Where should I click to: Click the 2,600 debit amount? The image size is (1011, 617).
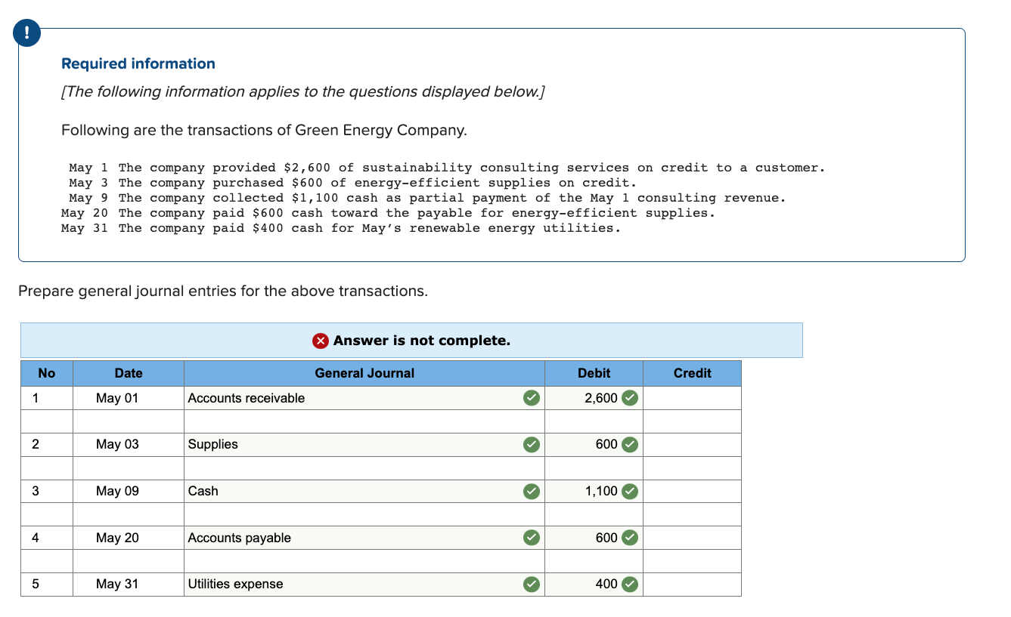[601, 398]
